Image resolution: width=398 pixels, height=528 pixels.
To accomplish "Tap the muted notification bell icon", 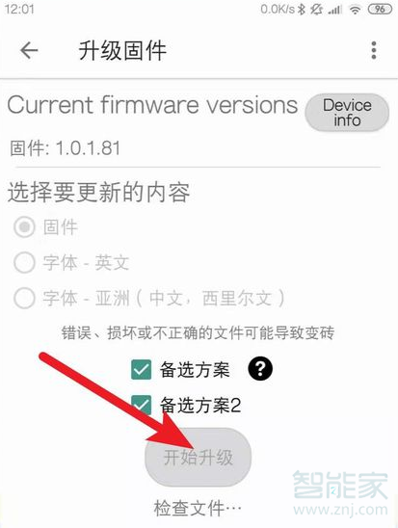I will (316, 10).
